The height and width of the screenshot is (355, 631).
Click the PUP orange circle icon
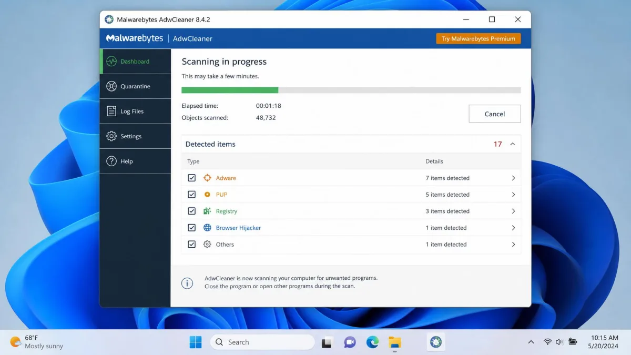coord(207,195)
